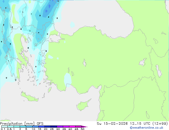Click the island of Cyprus on the map

82,106
